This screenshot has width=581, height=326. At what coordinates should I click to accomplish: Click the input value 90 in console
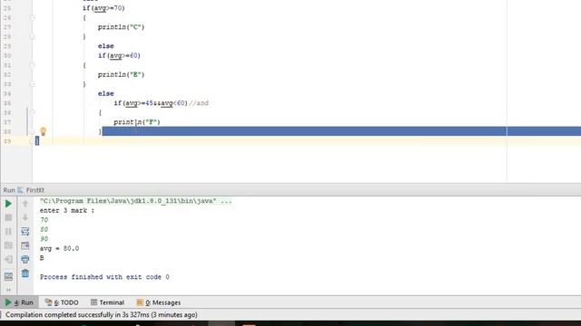coord(44,239)
